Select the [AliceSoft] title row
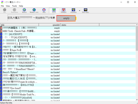This screenshot has width=138, height=104. pyautogui.click(x=68, y=98)
